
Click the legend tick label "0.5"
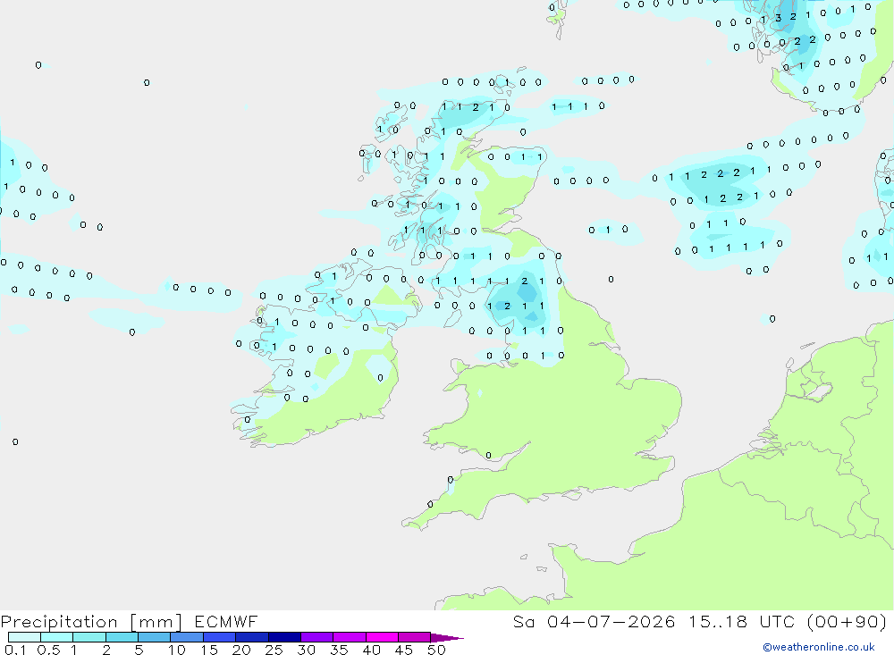pyautogui.click(x=48, y=650)
